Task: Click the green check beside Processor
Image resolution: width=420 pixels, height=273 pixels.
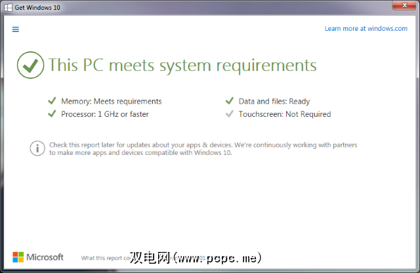Action: coord(52,114)
